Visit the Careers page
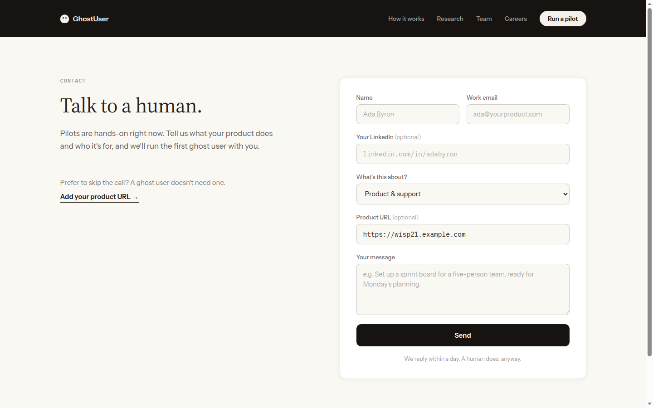This screenshot has width=653, height=408. click(x=516, y=19)
